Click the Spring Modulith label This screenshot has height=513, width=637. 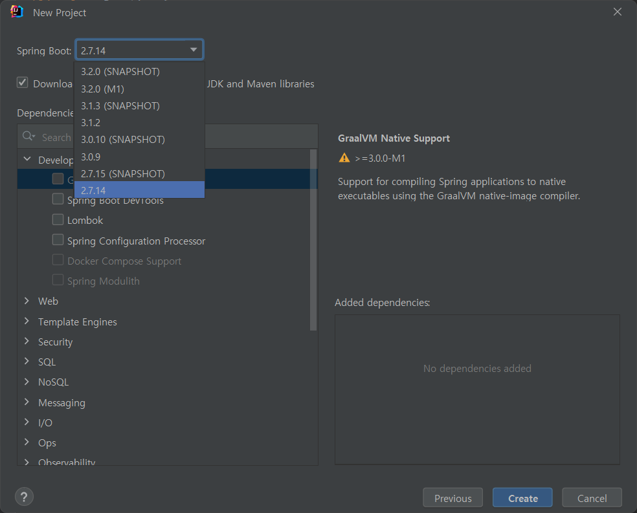tap(103, 281)
